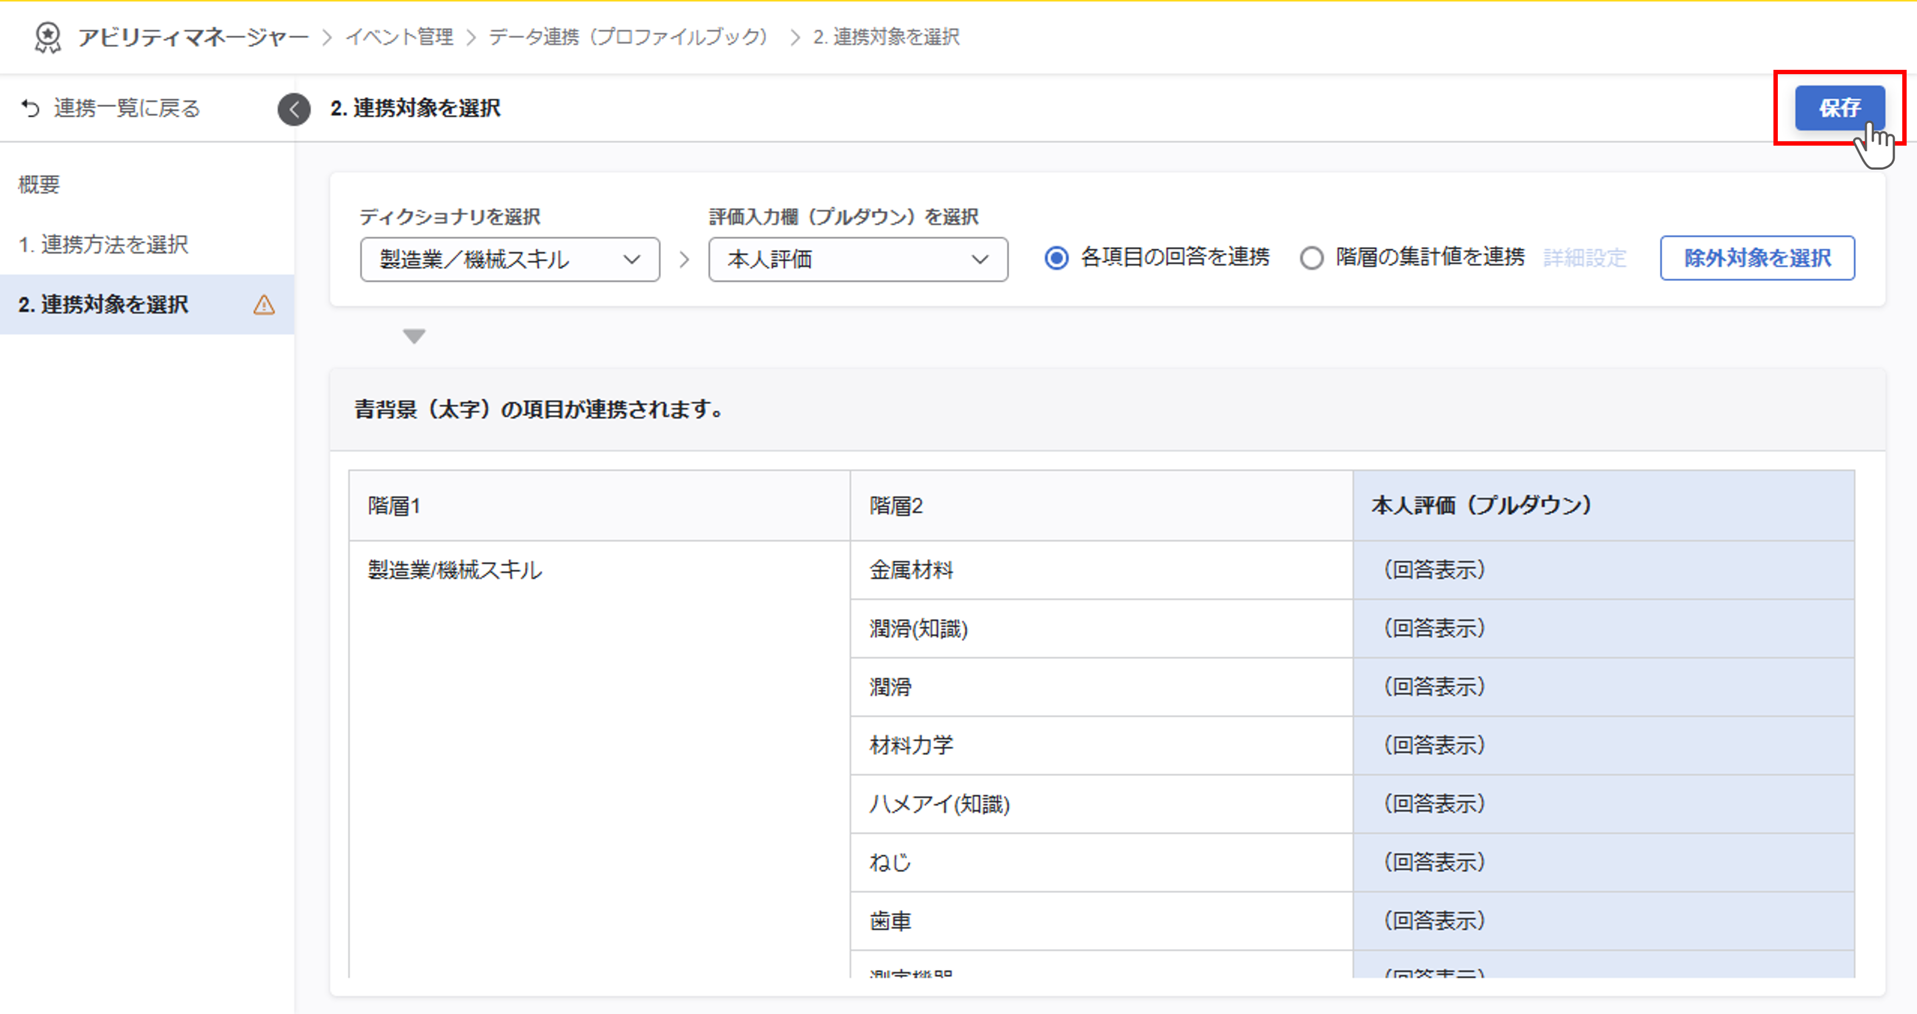Click the 保存 save button

(1839, 109)
